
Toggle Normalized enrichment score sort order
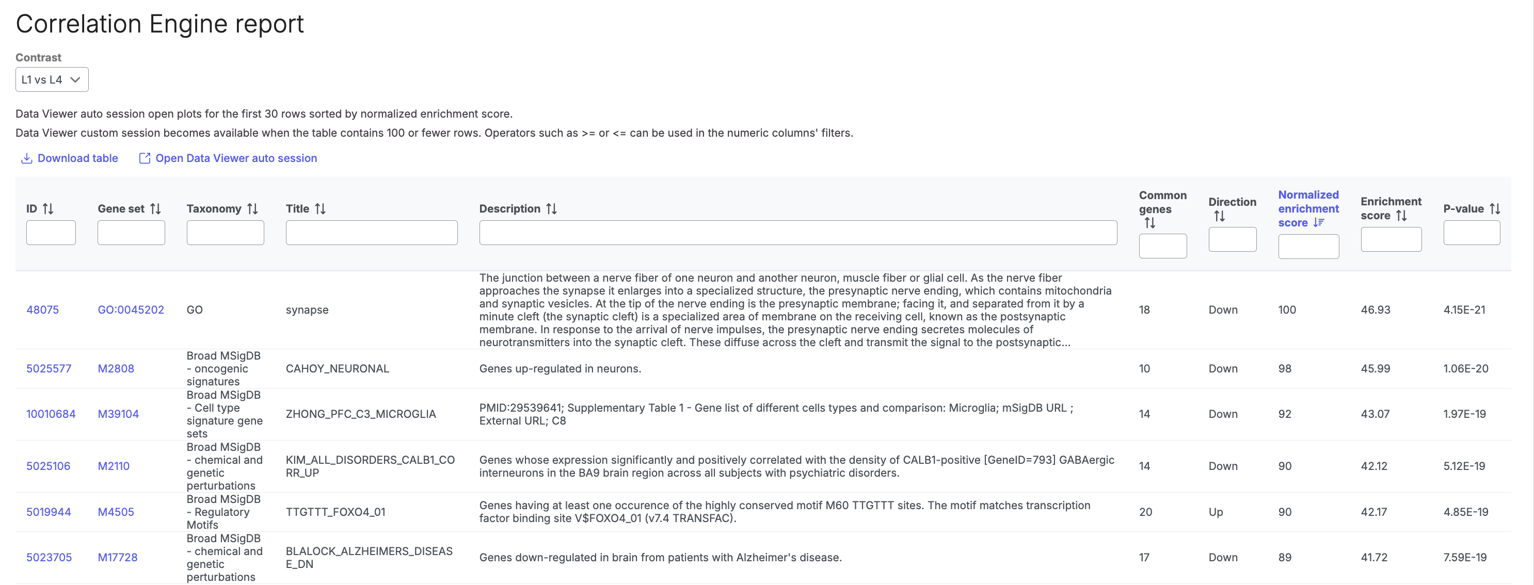pyautogui.click(x=1318, y=222)
